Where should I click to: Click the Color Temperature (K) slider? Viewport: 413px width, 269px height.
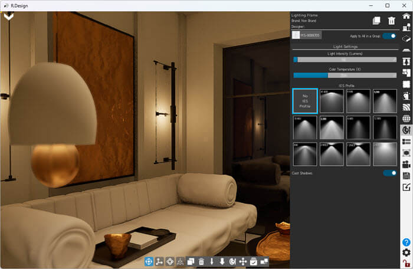[345, 75]
